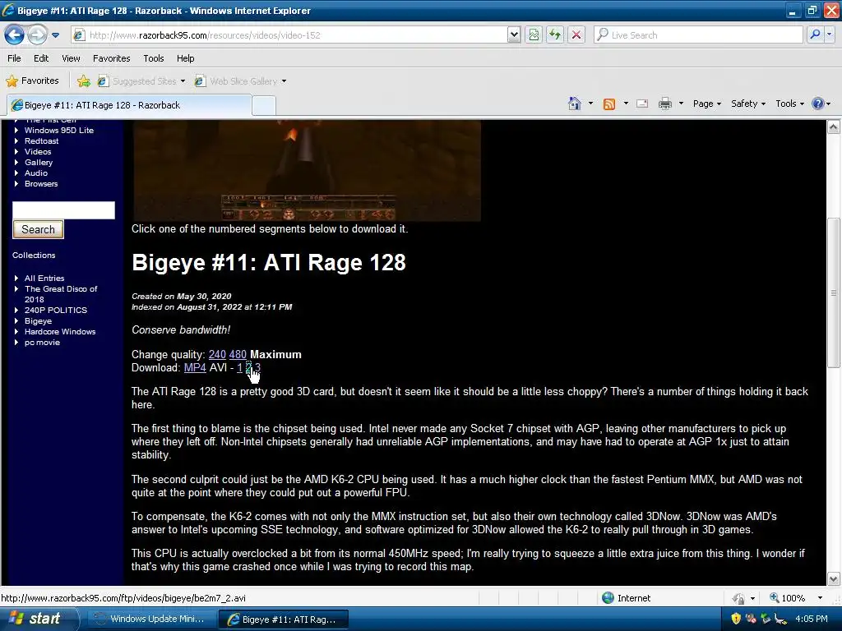Open the Audio sidebar link
This screenshot has width=842, height=631.
tap(36, 173)
